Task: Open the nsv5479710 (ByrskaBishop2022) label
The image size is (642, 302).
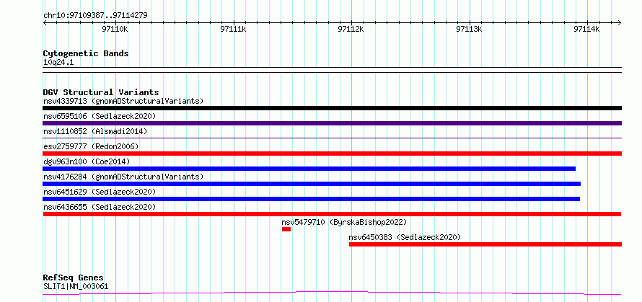Action: click(344, 222)
